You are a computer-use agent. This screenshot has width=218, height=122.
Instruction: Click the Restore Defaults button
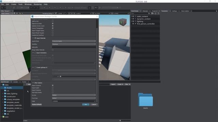(37, 104)
